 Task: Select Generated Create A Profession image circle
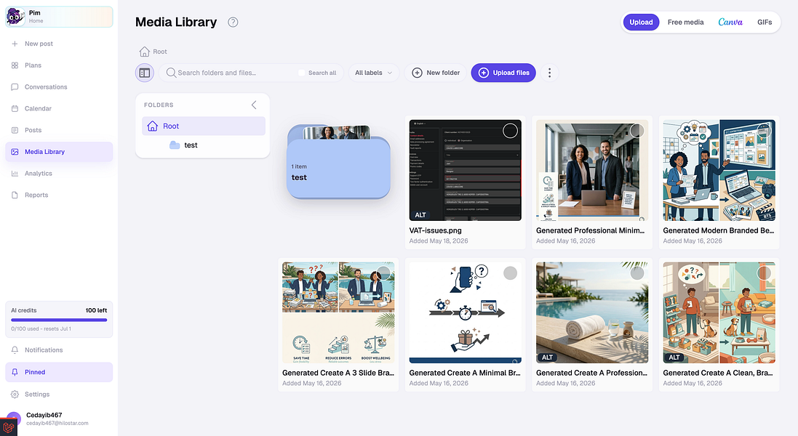pyautogui.click(x=637, y=273)
